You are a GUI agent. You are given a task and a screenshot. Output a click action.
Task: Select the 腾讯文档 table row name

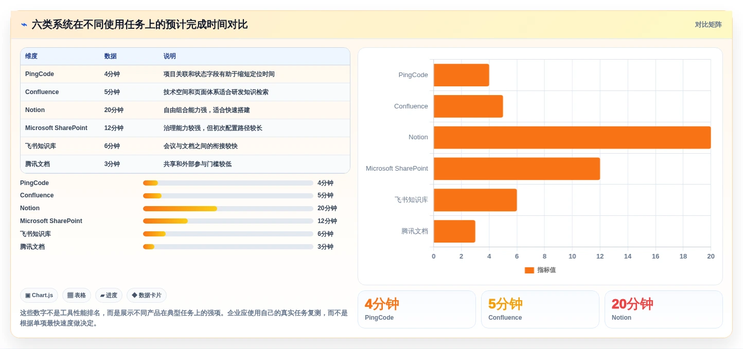point(38,164)
